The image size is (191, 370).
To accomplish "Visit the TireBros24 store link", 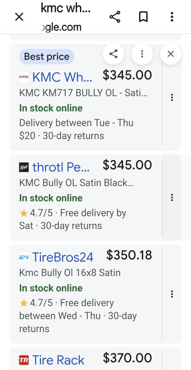I will (x=63, y=257).
